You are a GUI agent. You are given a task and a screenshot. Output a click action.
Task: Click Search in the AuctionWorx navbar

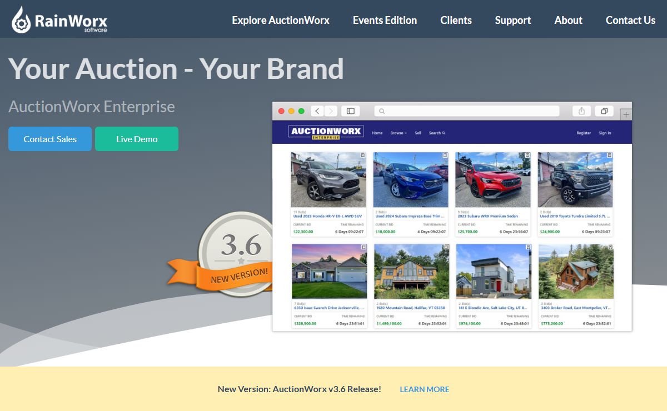(437, 133)
